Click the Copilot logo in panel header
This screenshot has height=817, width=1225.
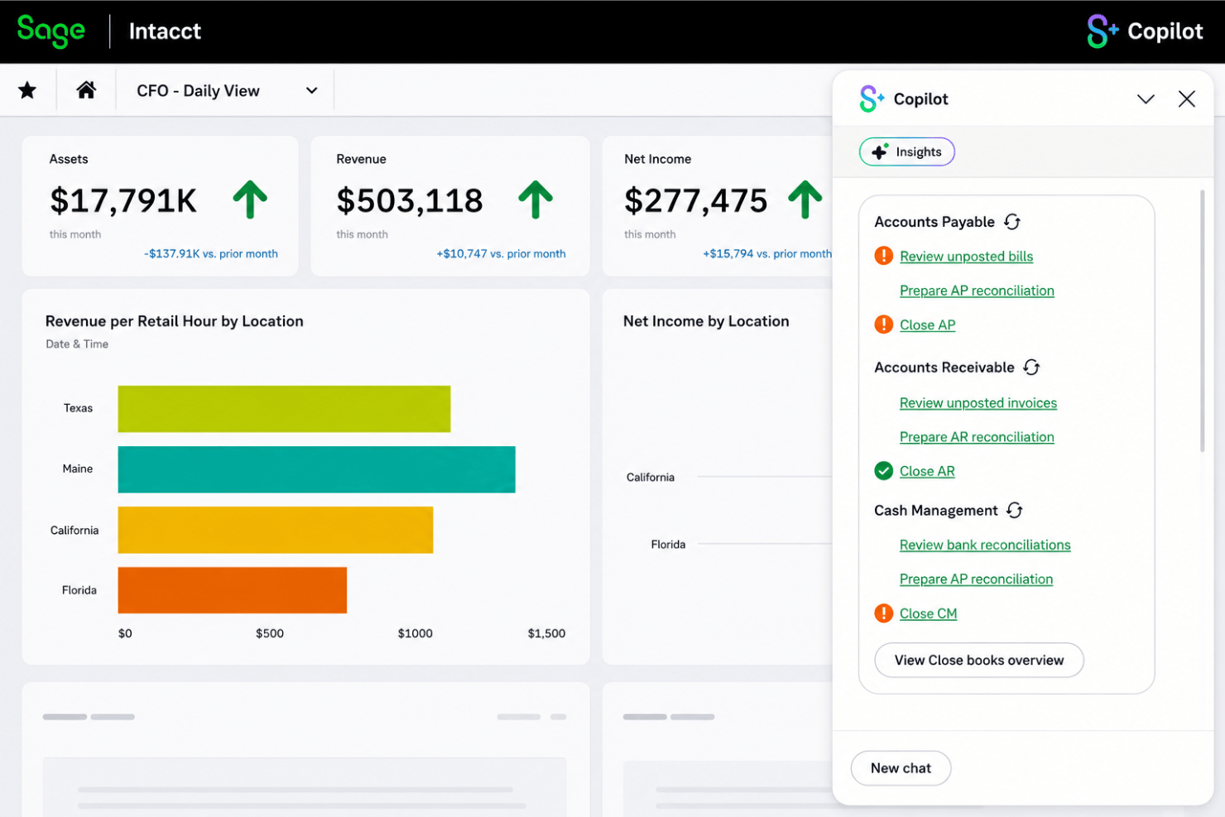(x=872, y=99)
